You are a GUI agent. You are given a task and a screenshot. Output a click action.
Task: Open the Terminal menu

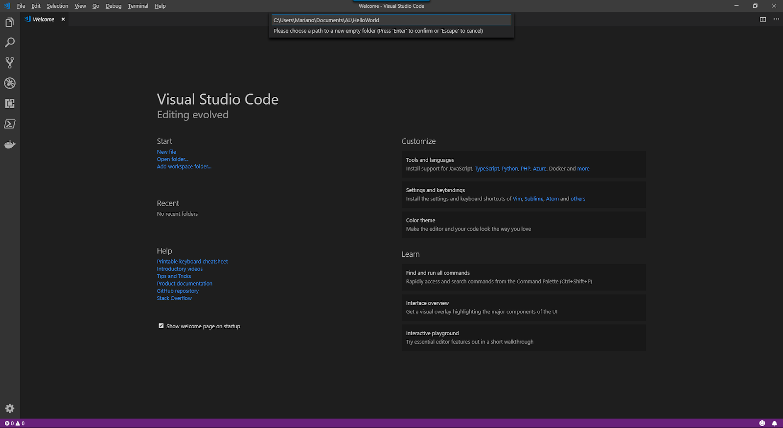138,6
